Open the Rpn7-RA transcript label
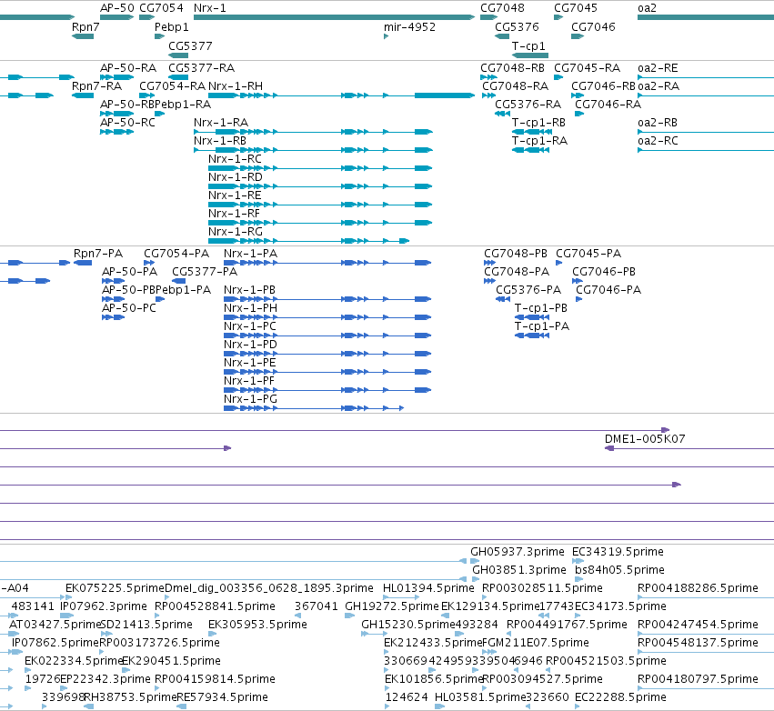This screenshot has width=774, height=711. pyautogui.click(x=96, y=85)
